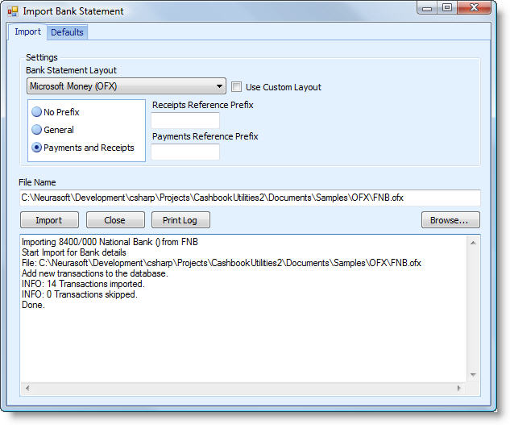Screen dimensions: 510x425
Task: Enable the Use Custom Layout checkbox
Action: click(237, 87)
